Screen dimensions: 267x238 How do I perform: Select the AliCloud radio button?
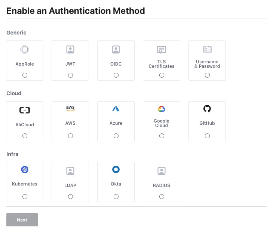(25, 136)
